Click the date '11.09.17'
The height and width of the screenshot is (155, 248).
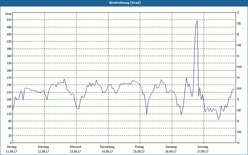tap(11, 152)
